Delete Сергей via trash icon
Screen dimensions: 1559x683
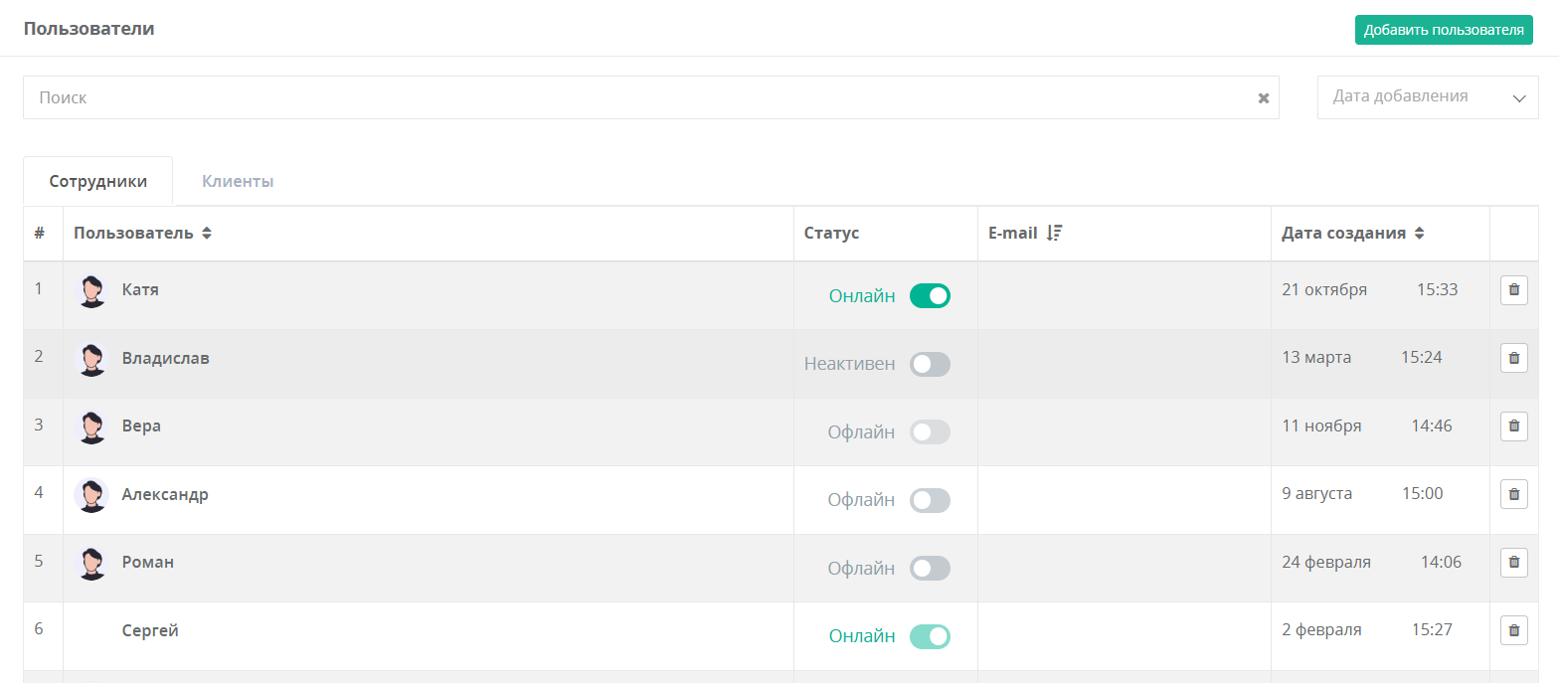point(1513,629)
